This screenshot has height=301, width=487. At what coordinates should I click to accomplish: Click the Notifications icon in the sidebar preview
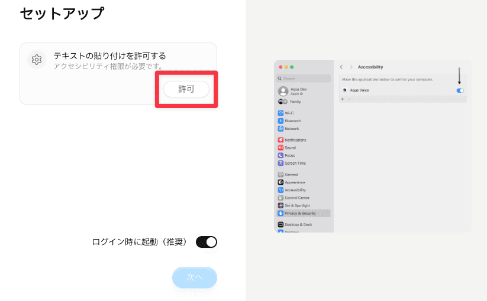280,140
